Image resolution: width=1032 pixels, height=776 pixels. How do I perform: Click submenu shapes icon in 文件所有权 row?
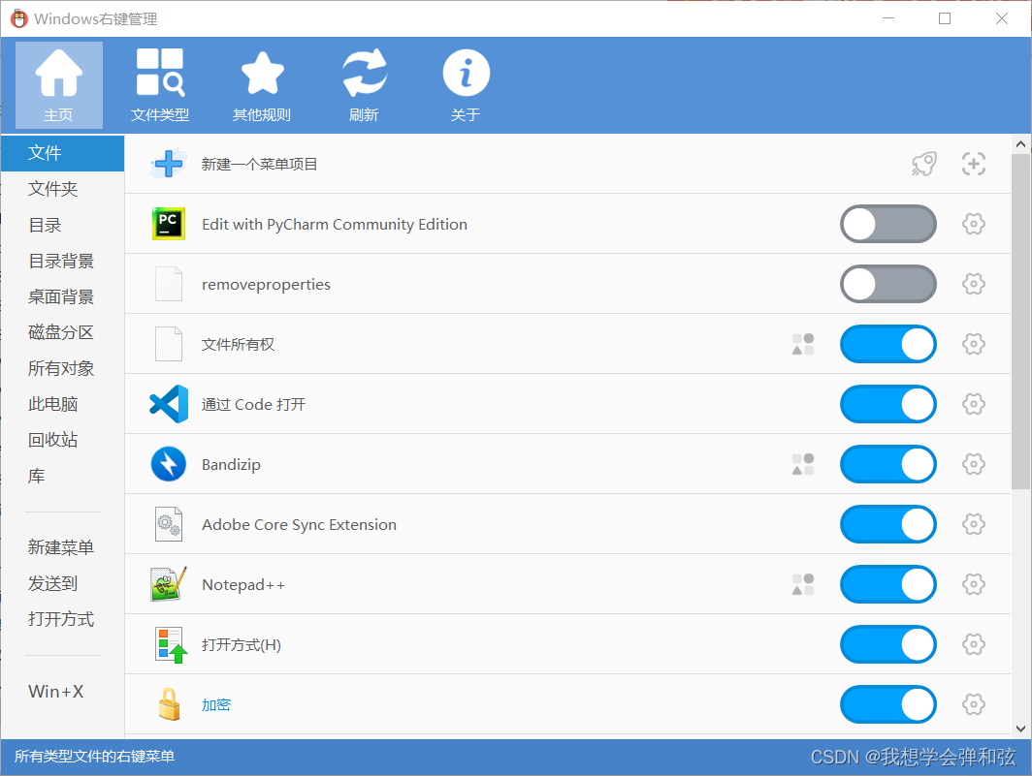point(803,344)
